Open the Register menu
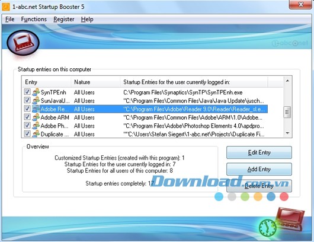 click(x=63, y=19)
